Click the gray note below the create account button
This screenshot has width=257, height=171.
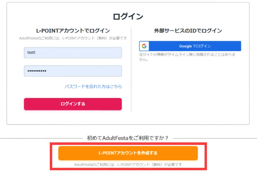128,165
